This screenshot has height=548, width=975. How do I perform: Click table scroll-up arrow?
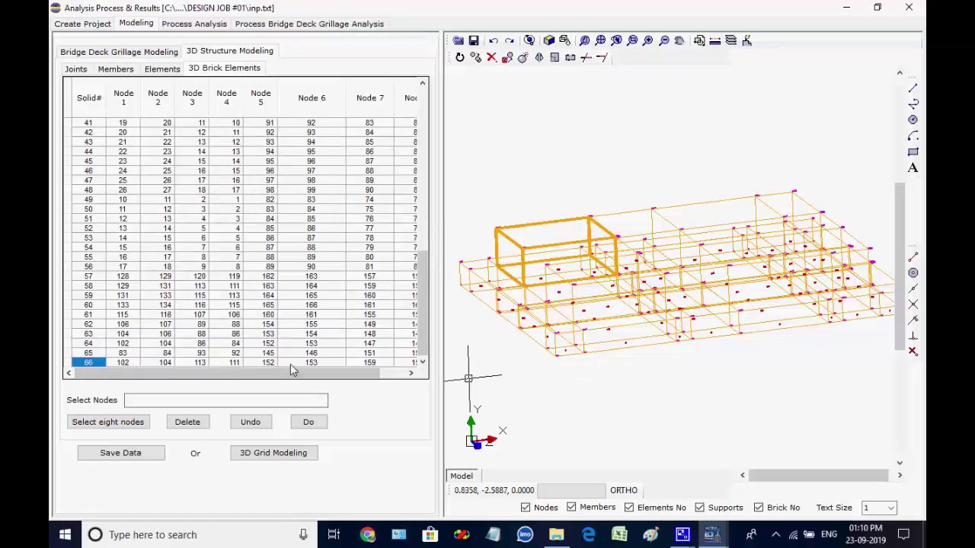coord(423,83)
